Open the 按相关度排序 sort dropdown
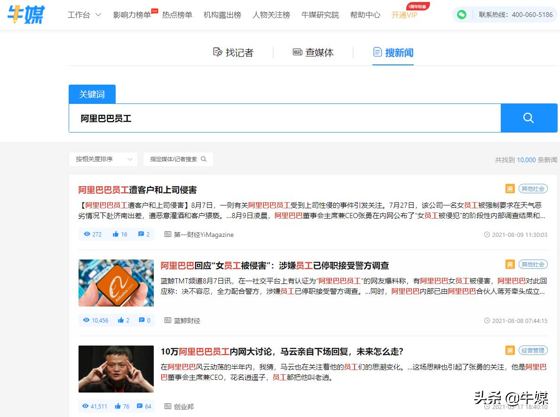Screen dimensions: 560x417 pyautogui.click(x=103, y=159)
